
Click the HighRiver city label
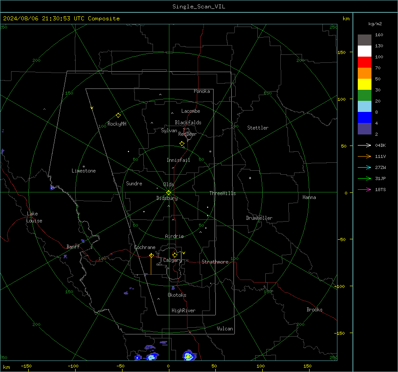pos(183,311)
